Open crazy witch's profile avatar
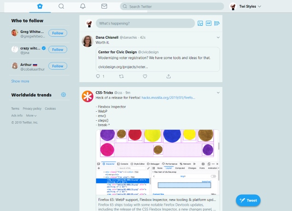The width and height of the screenshot is (292, 211). tap(15, 50)
